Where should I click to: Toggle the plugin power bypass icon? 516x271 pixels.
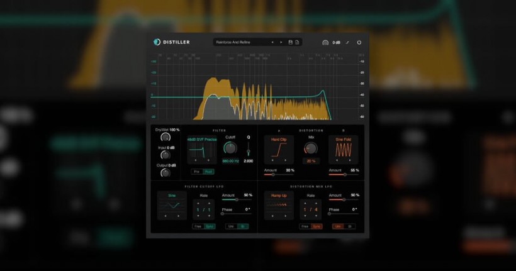[x=359, y=42]
